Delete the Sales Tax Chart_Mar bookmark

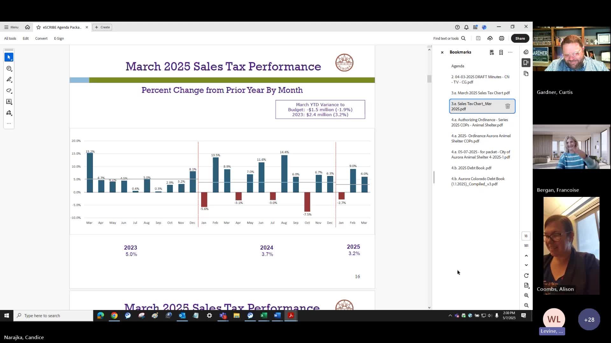click(x=508, y=106)
